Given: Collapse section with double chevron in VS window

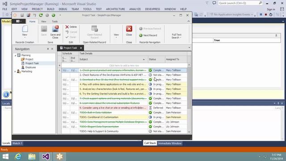Looking at the screenshot, I should pyautogui.click(x=276, y=36).
